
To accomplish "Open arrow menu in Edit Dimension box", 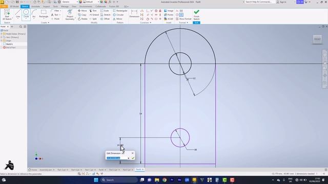I will click(129, 158).
